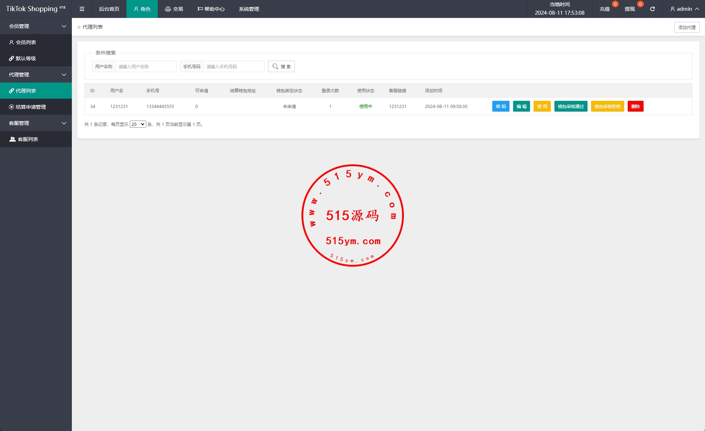Screen dimensions: 705x431
Task: Open 默认等级 link-icon sidebar item
Action: click(x=26, y=58)
